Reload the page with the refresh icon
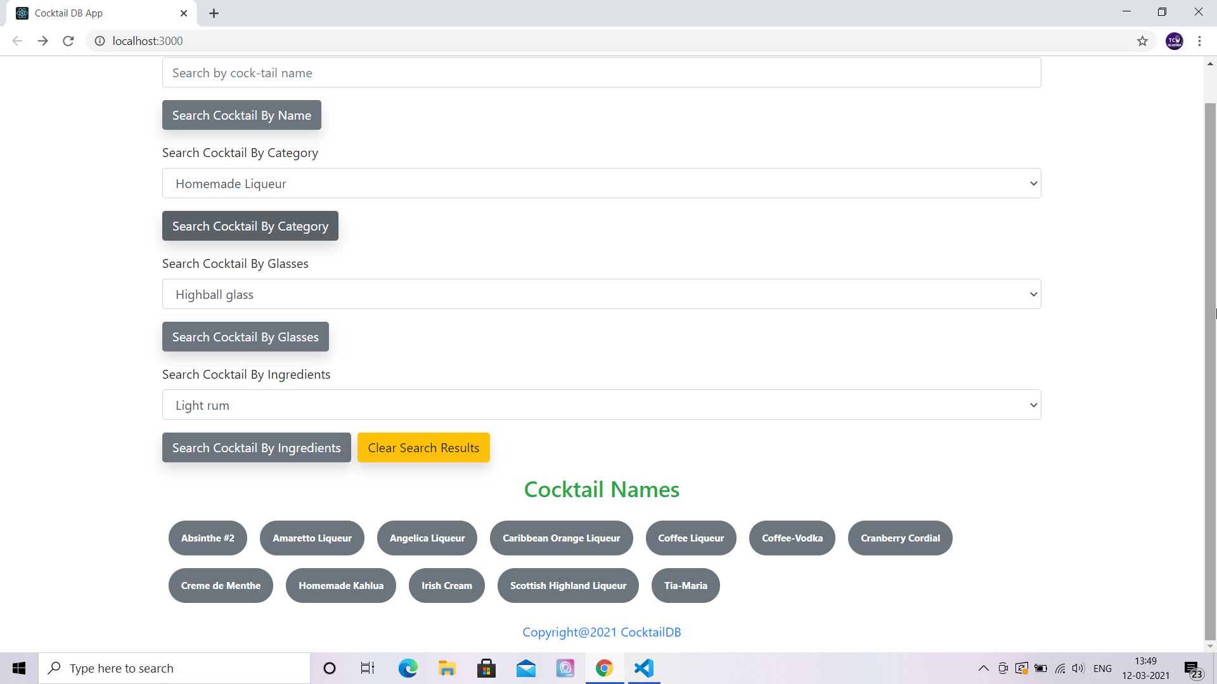This screenshot has height=684, width=1217. click(x=68, y=41)
